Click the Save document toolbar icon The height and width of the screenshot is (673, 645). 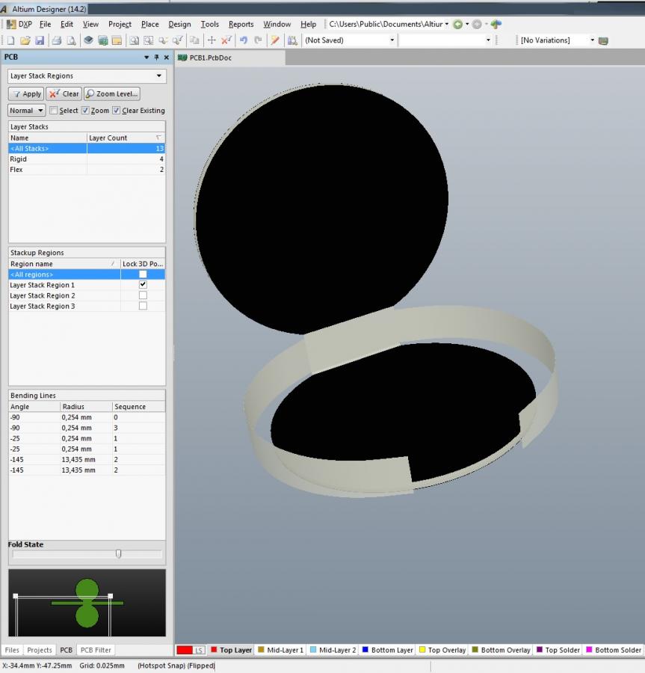(40, 40)
